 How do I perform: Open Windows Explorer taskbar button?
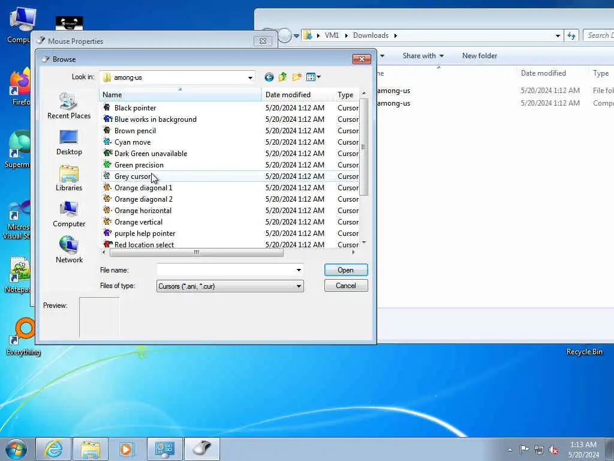click(91, 449)
